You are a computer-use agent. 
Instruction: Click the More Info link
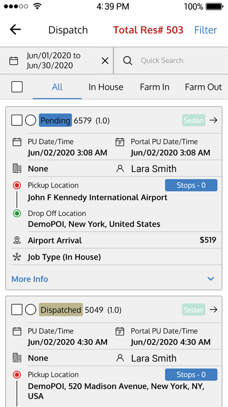tap(30, 279)
